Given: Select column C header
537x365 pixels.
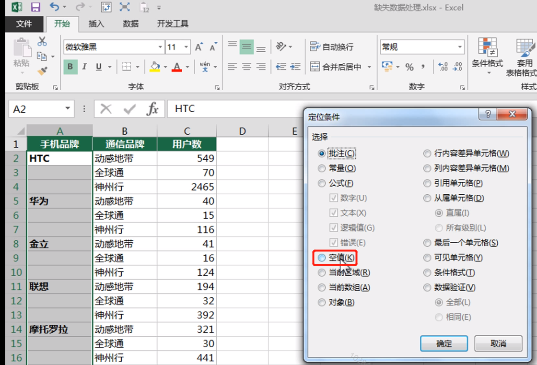Looking at the screenshot, I should pyautogui.click(x=187, y=131).
